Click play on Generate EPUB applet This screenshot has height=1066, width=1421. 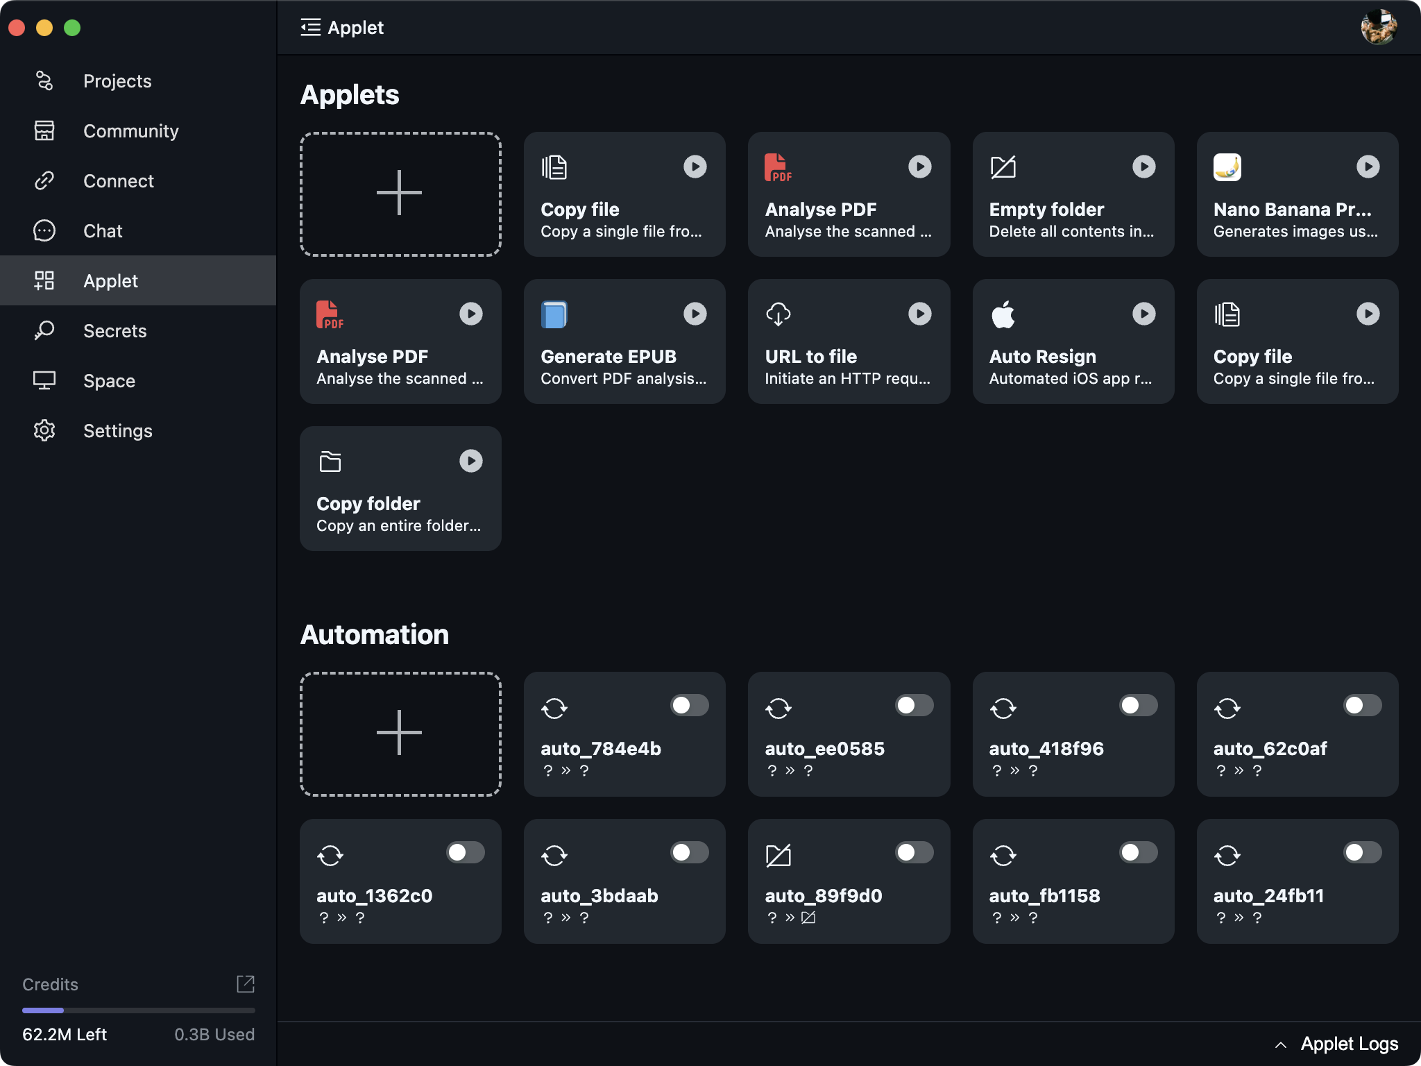[695, 314]
